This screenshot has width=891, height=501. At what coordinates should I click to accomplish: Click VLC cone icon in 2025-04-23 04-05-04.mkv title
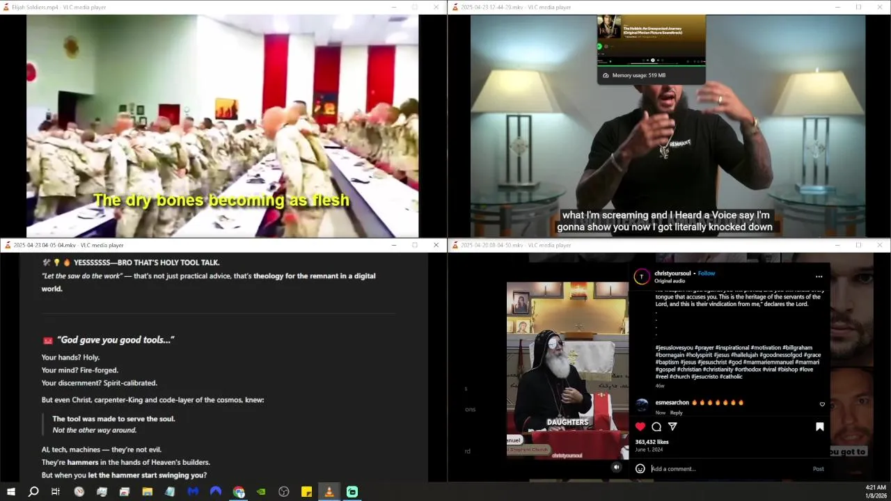tap(8, 245)
